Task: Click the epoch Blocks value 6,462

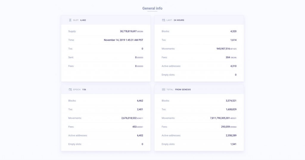Action: (x=140, y=101)
